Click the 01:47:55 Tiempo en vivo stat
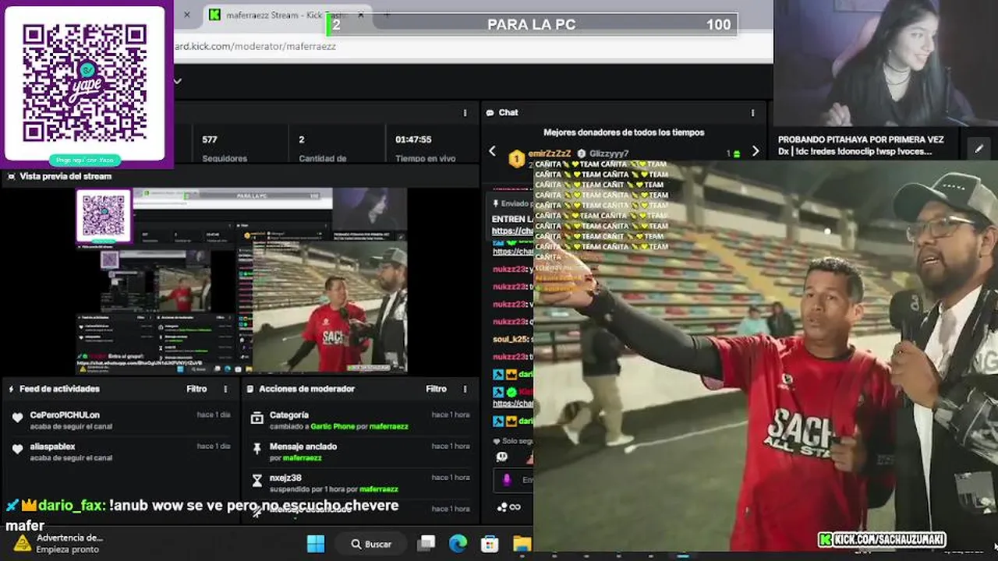 coord(425,148)
